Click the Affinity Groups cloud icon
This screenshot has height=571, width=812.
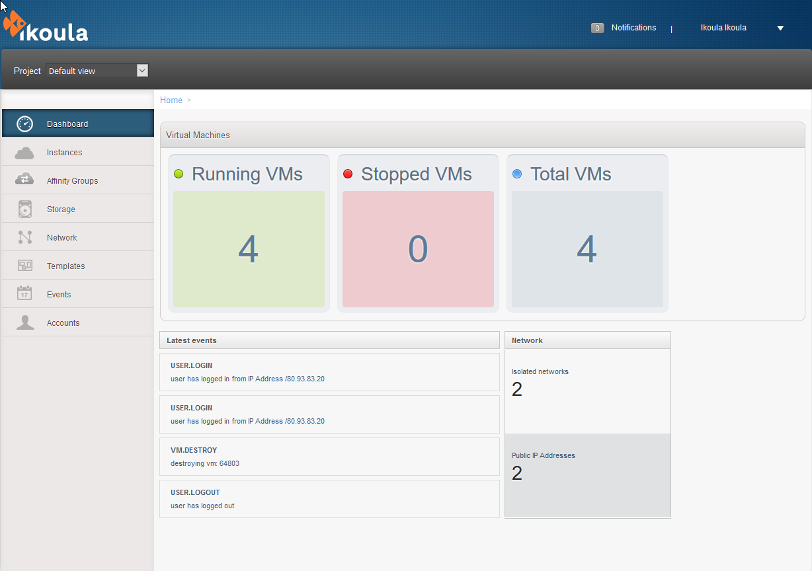[x=24, y=180]
